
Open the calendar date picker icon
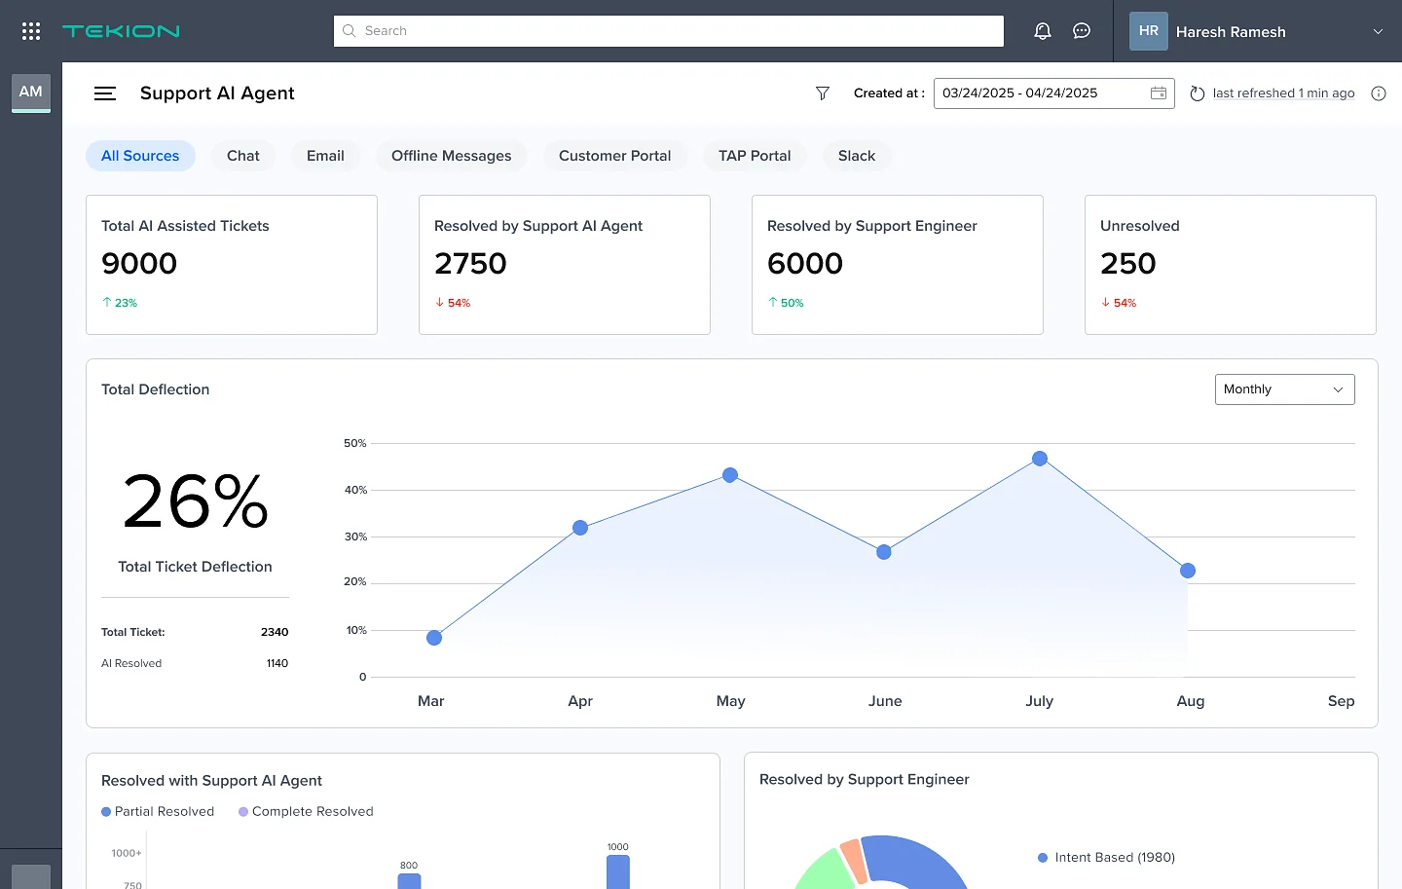click(1159, 93)
